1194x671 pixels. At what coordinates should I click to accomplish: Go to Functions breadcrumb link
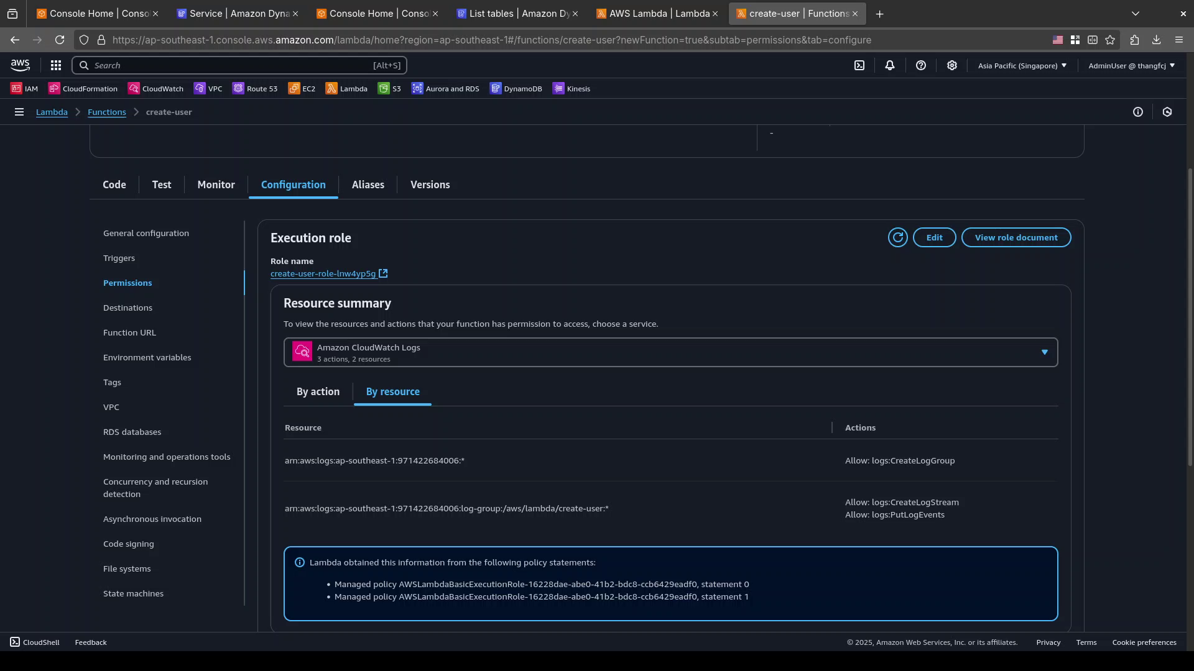tap(107, 112)
